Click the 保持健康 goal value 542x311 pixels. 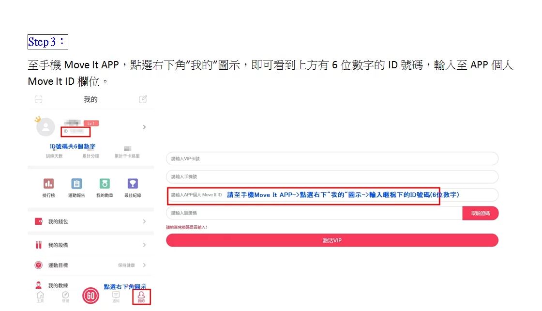pyautogui.click(x=126, y=265)
